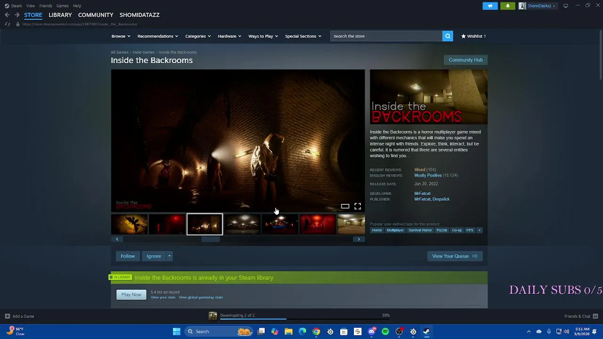603x339 pixels.
Task: Click the Community Hub button
Action: point(465,60)
